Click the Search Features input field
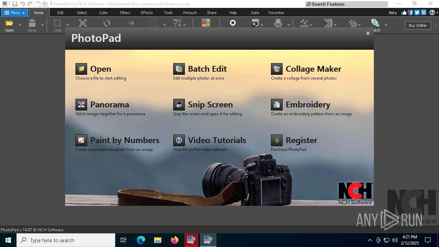The image size is (439, 247). pyautogui.click(x=346, y=4)
